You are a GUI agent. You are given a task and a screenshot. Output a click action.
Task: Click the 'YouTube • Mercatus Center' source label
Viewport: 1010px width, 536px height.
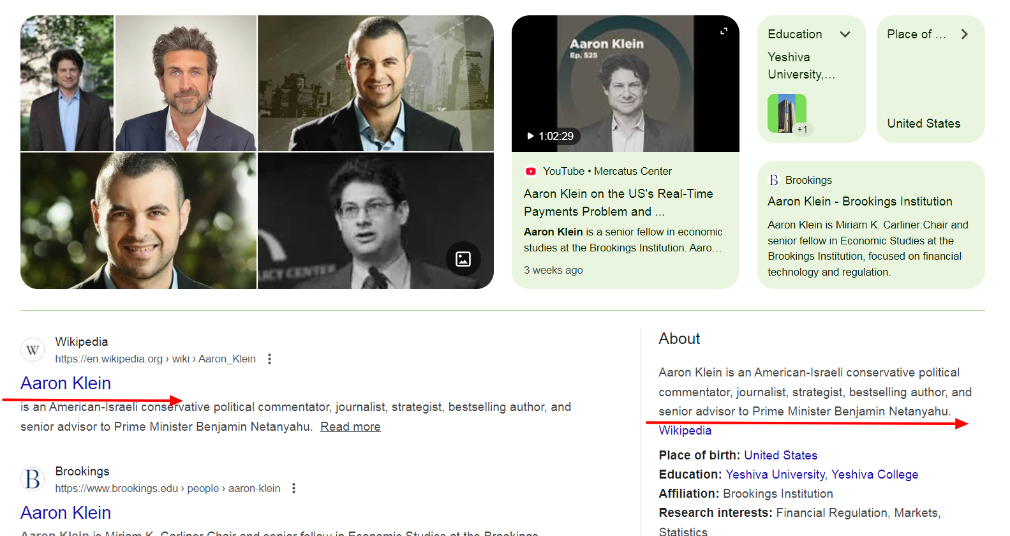[x=607, y=171]
